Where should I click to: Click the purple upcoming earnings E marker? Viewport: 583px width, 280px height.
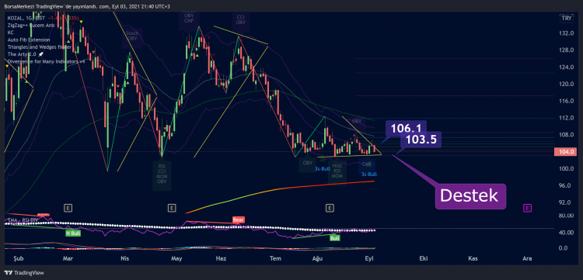tap(527, 208)
